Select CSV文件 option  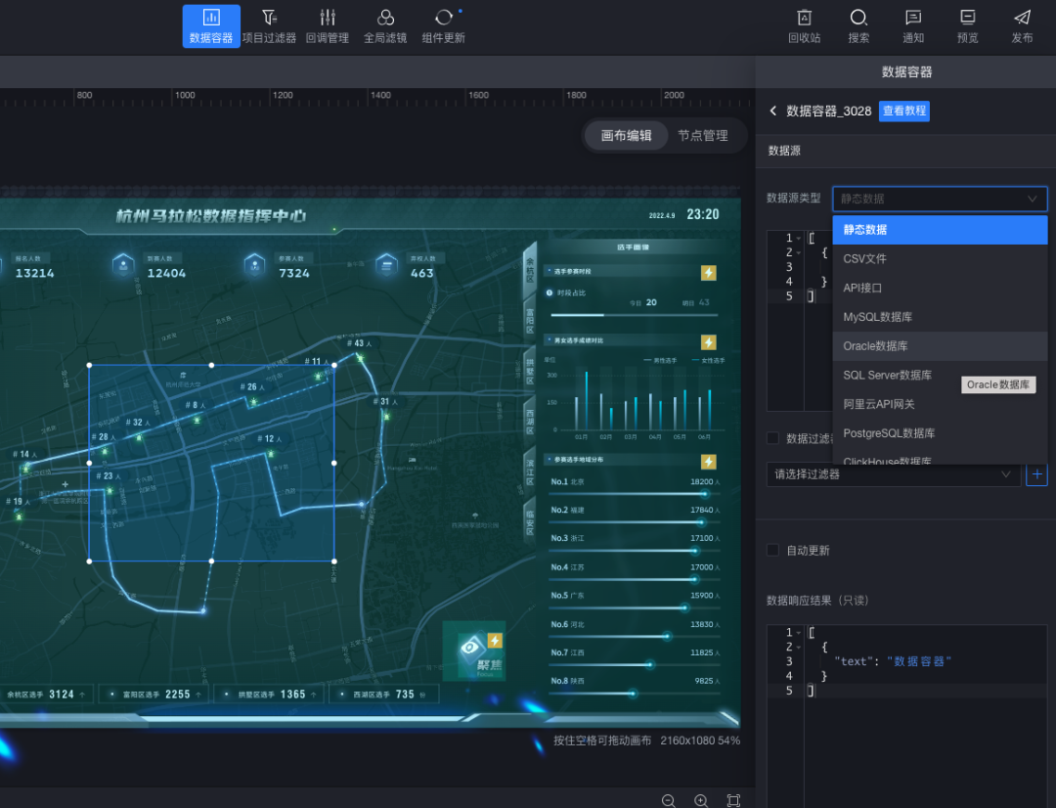pos(940,259)
